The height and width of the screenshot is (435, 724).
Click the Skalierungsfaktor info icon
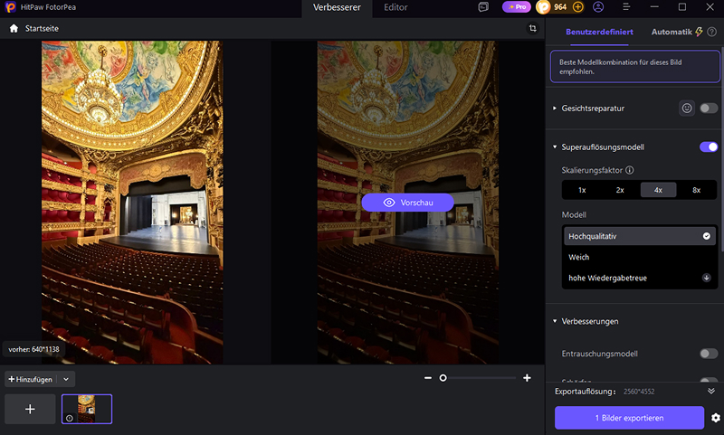629,170
